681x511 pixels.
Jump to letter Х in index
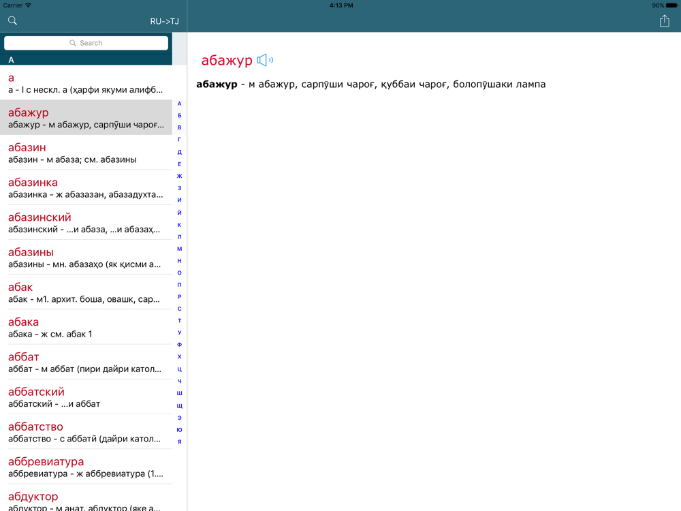click(x=179, y=356)
